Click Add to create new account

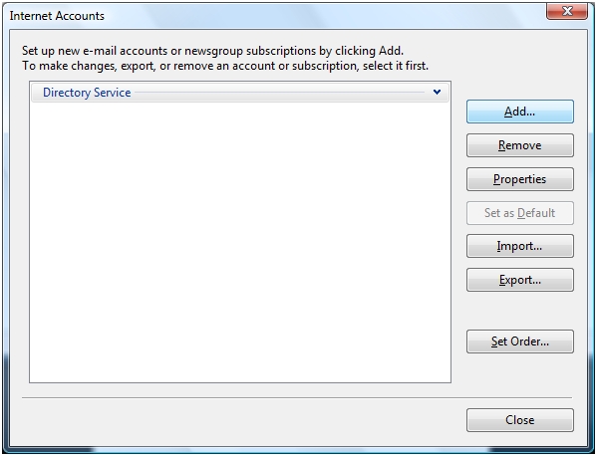click(x=519, y=112)
